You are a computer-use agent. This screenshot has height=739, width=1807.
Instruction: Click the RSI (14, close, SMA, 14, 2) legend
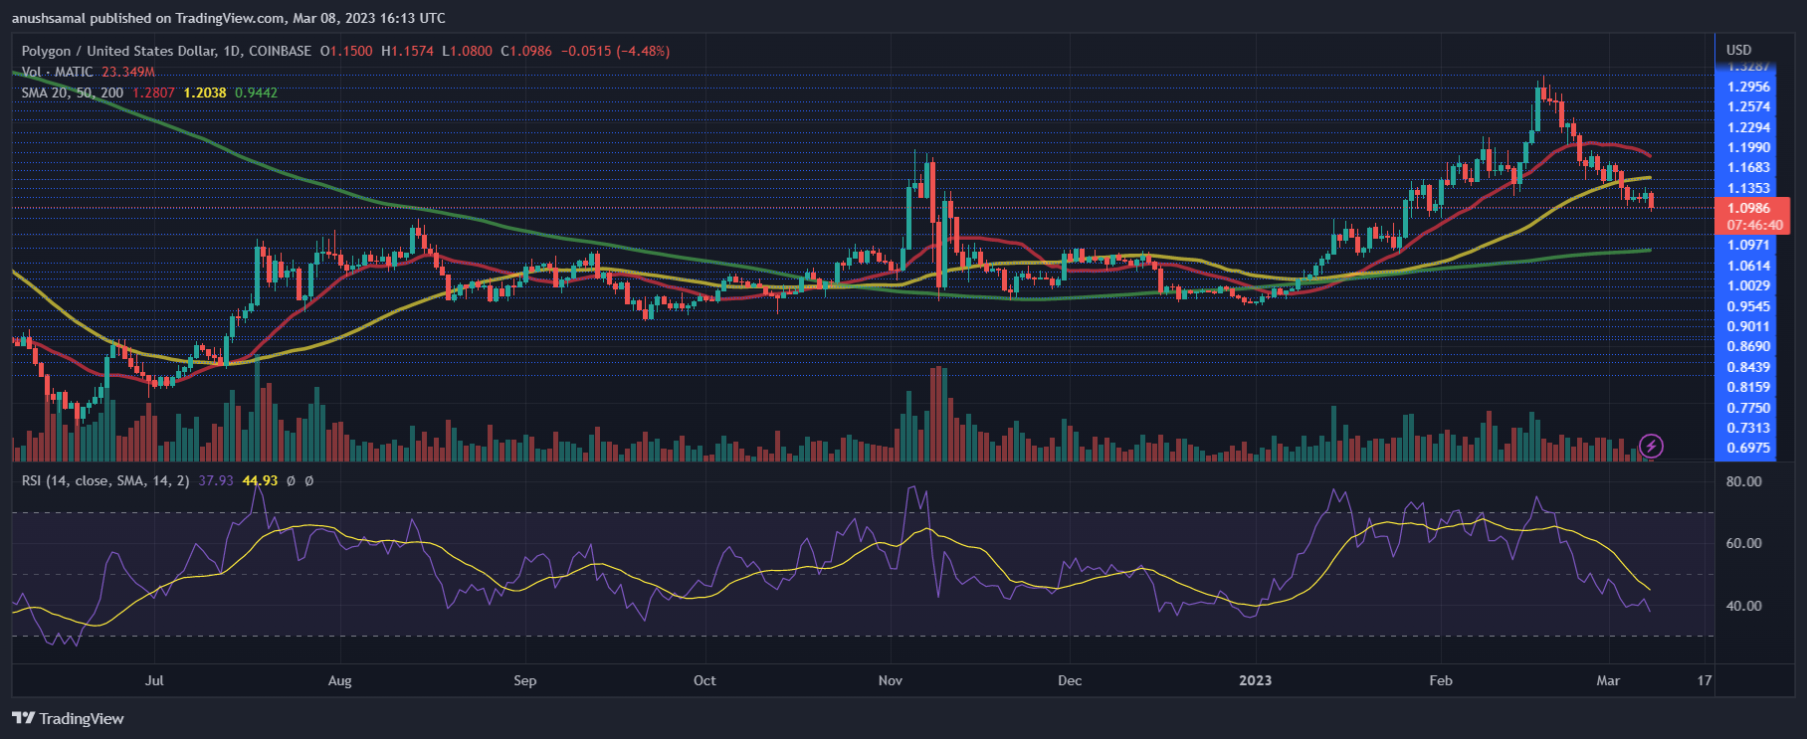(x=105, y=480)
